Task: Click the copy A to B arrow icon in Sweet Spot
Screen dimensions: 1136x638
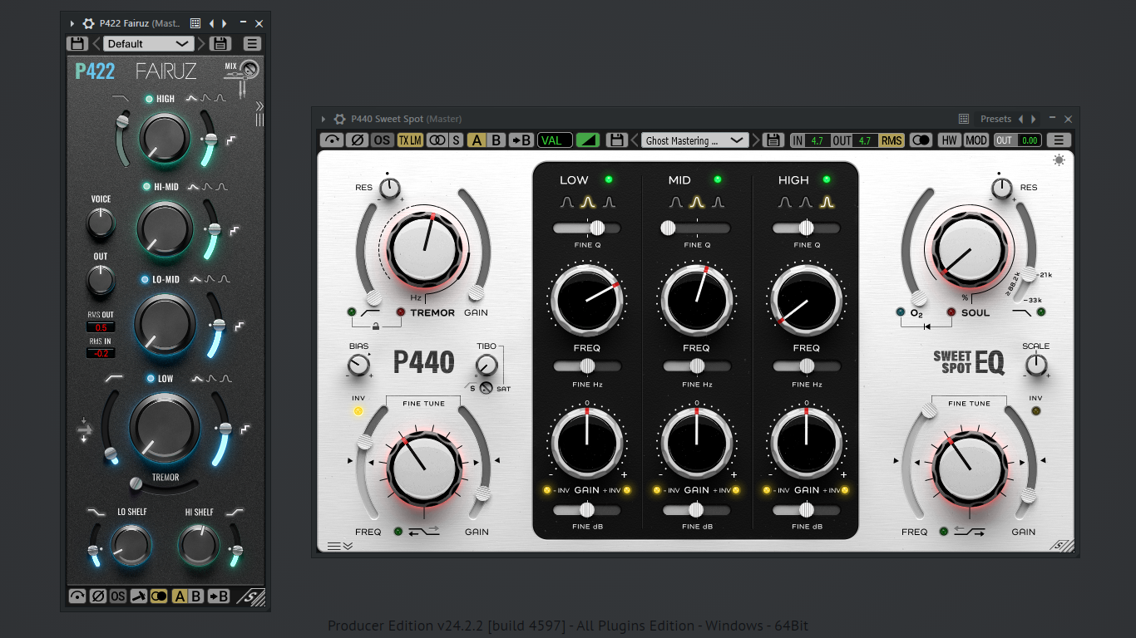Action: coord(521,140)
